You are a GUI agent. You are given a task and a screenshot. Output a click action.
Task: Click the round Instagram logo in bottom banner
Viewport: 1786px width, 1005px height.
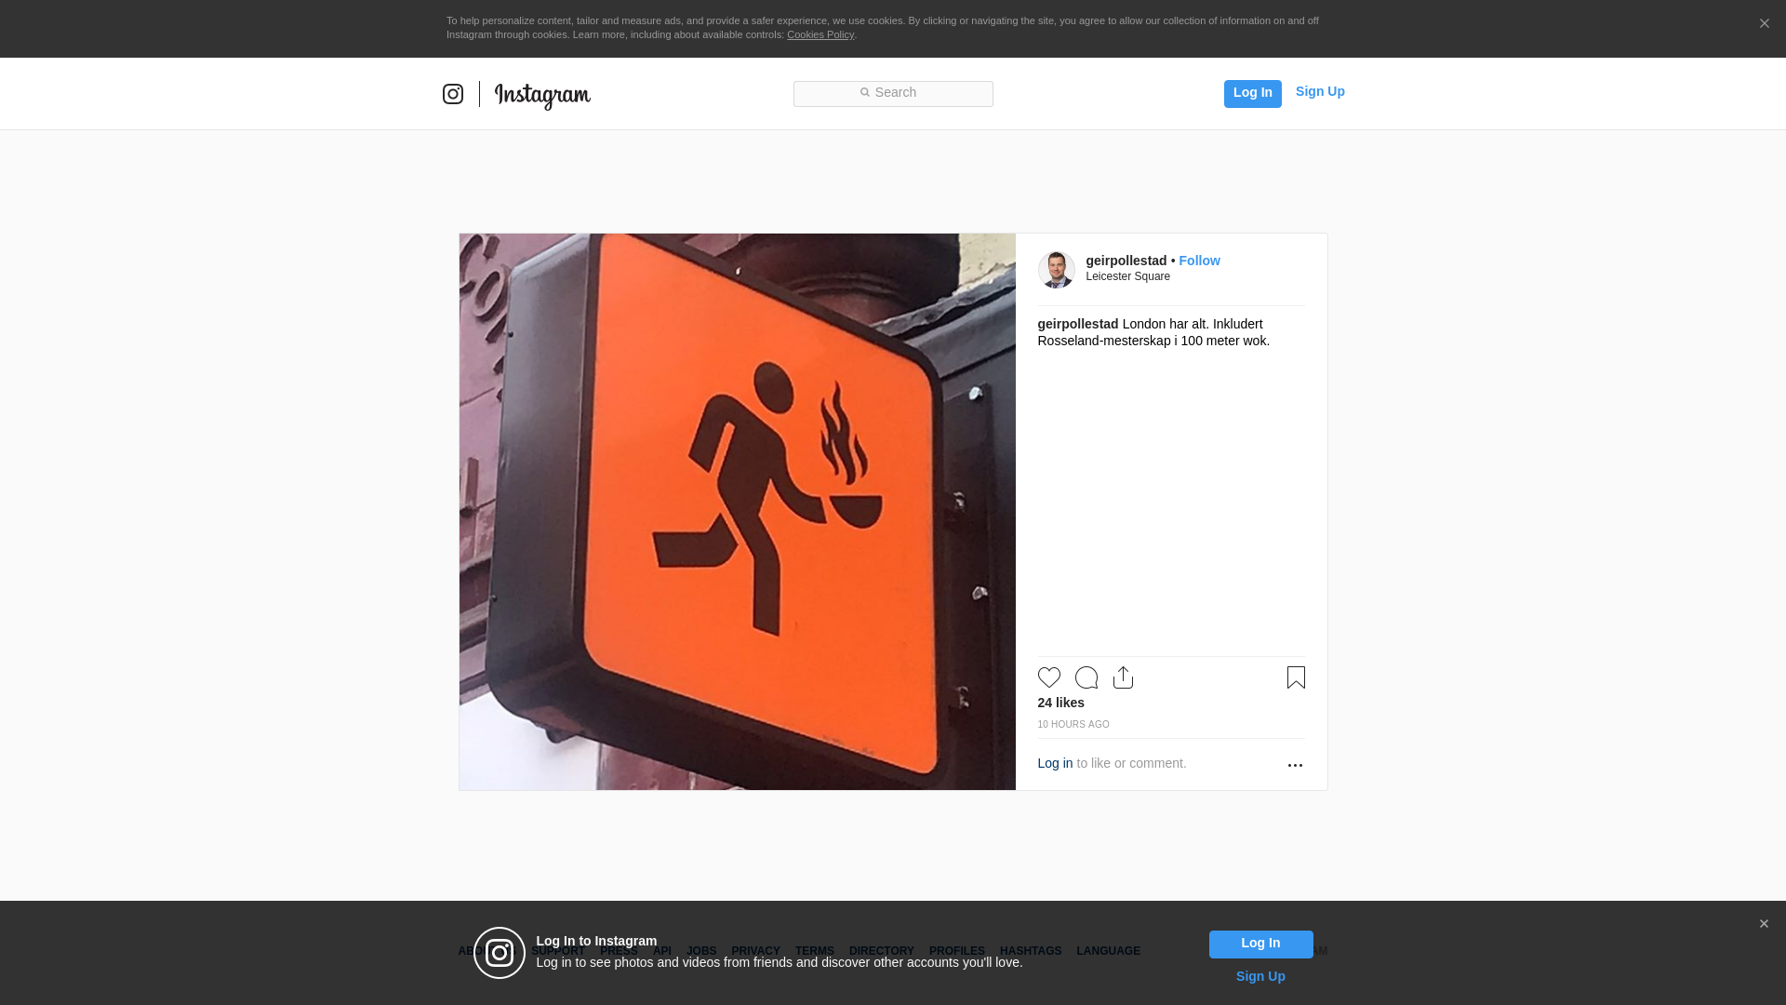500,953
